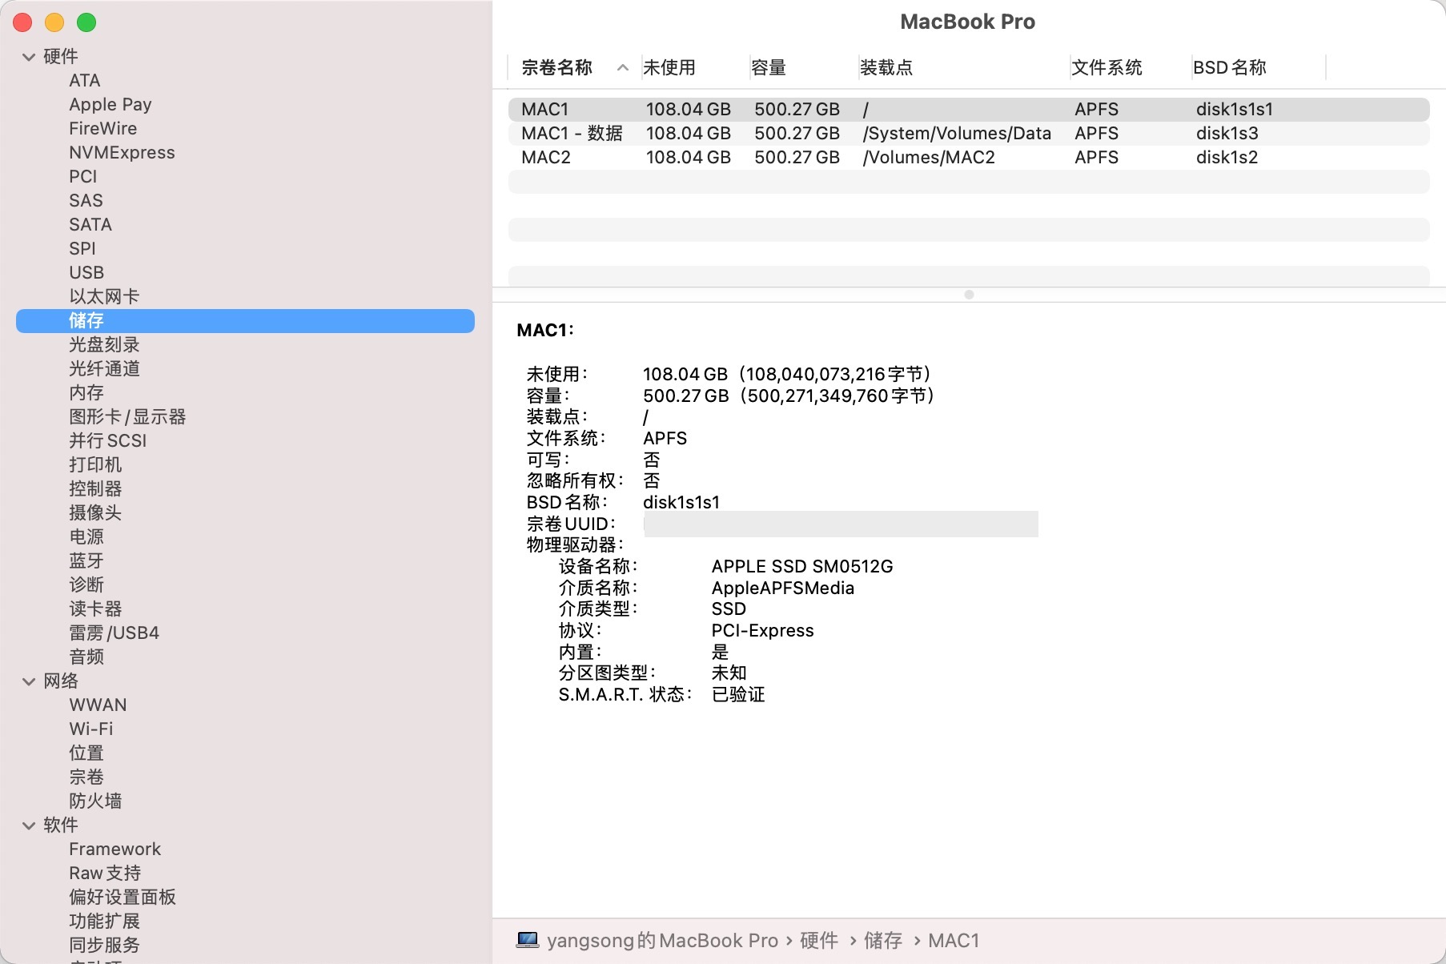Collapse the 软件 sidebar group
This screenshot has height=964, width=1446.
coord(29,825)
